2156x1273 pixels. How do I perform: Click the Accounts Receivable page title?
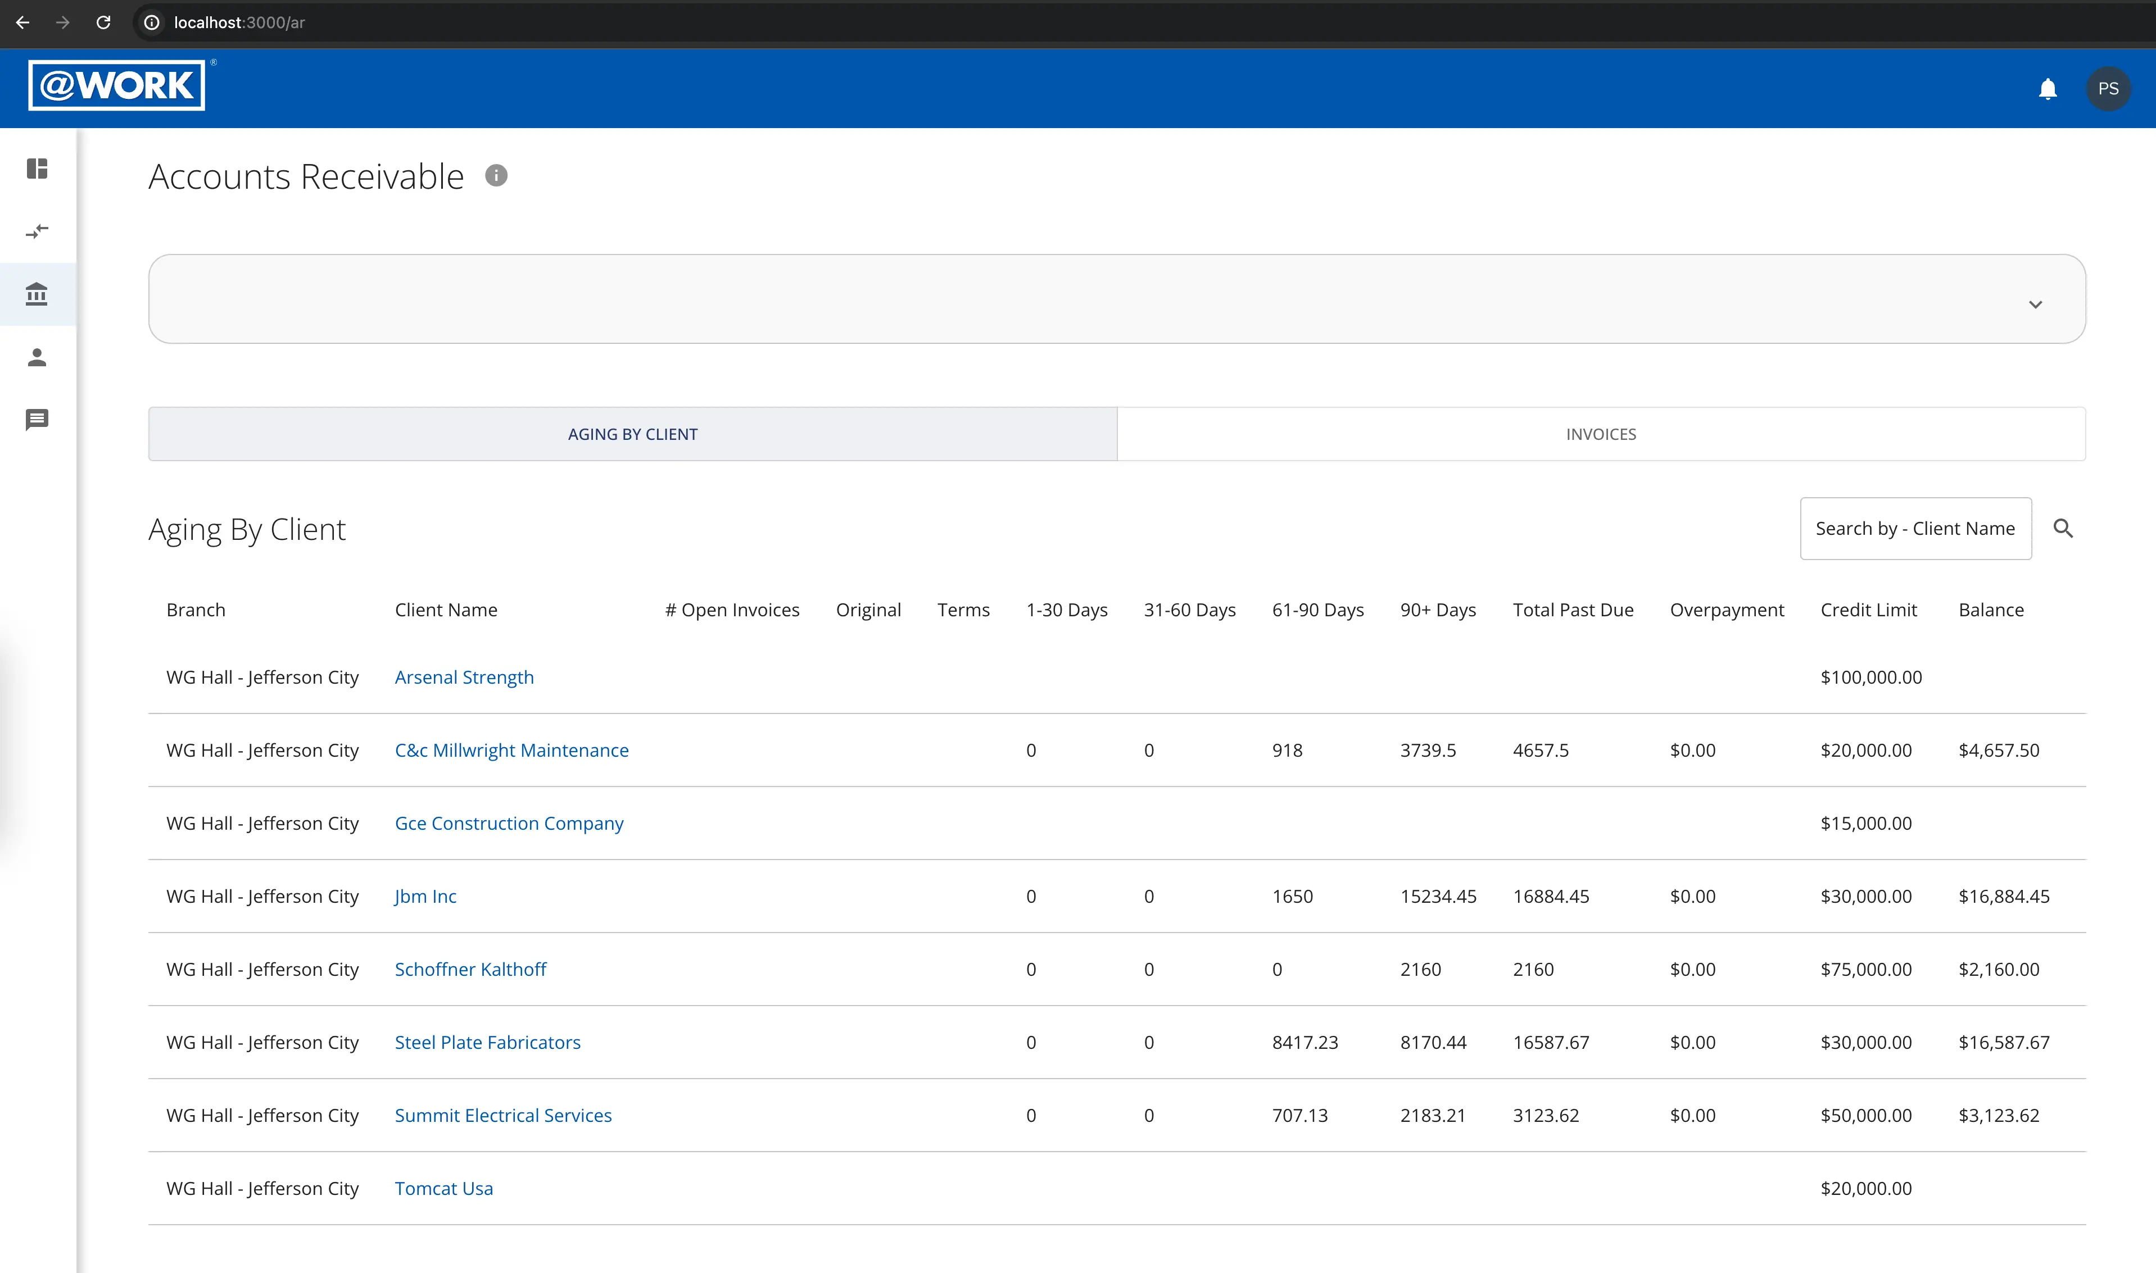[x=306, y=176]
